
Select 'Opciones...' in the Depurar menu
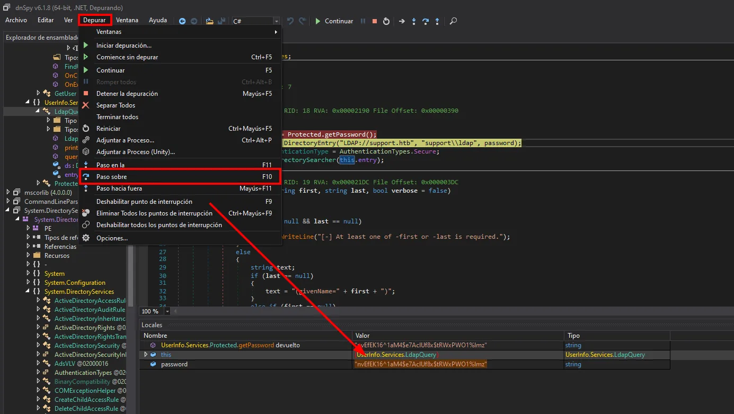point(179,238)
